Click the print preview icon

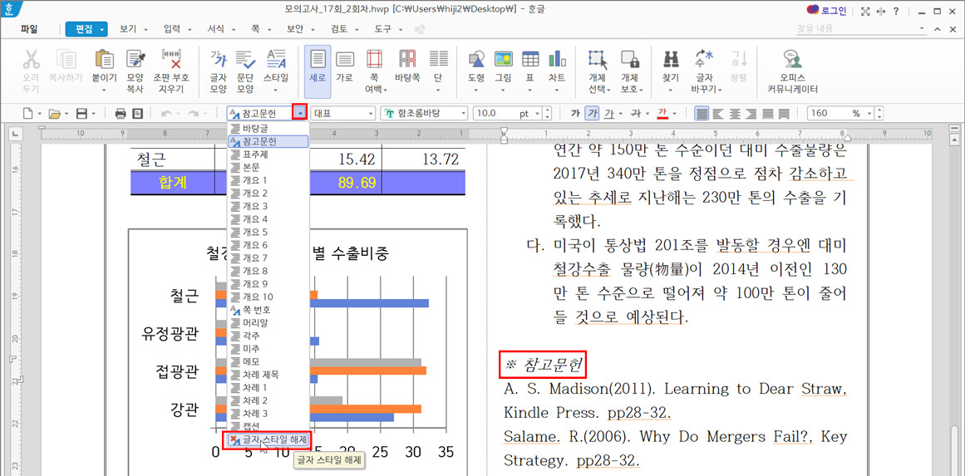pyautogui.click(x=138, y=113)
